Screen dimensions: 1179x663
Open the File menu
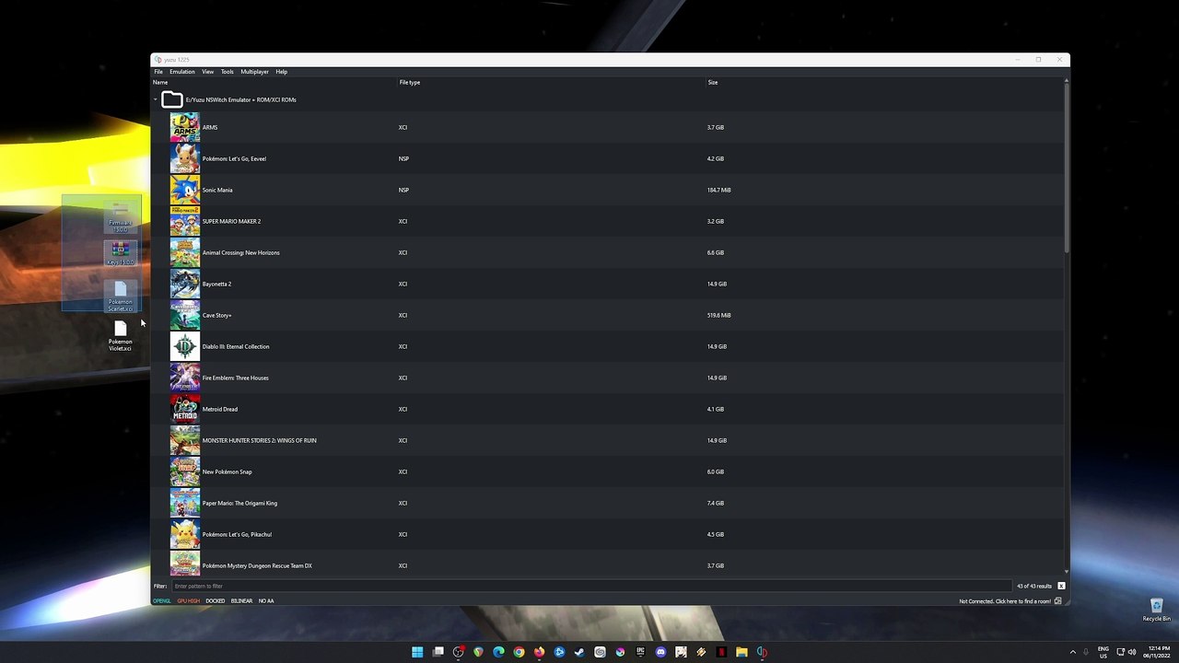click(158, 72)
